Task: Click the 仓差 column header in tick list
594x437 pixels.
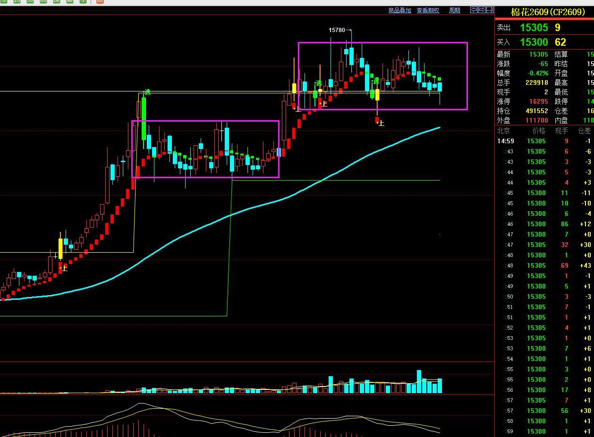Action: pyautogui.click(x=584, y=131)
